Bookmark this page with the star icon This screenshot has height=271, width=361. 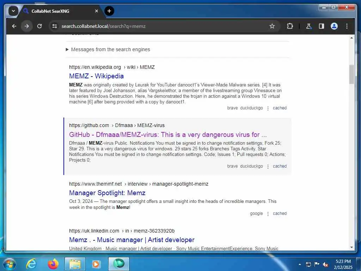272,26
